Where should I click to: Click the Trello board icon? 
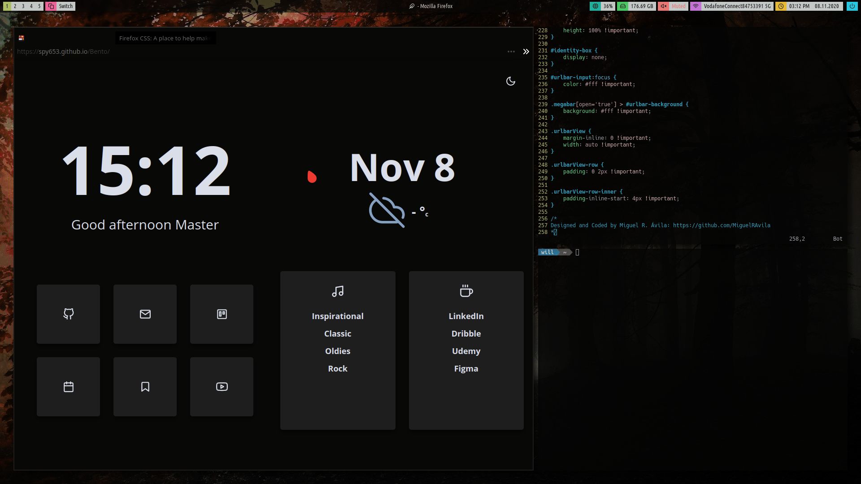pyautogui.click(x=222, y=314)
